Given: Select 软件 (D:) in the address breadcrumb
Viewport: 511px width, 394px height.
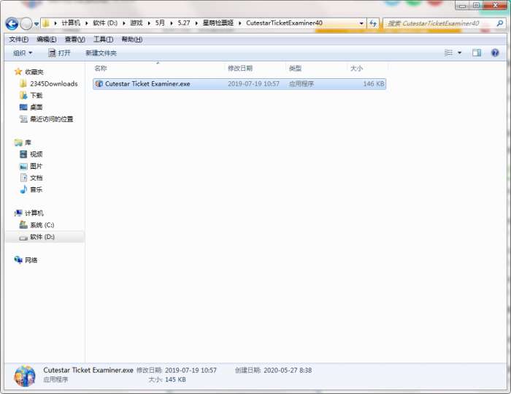Looking at the screenshot, I should click(105, 23).
